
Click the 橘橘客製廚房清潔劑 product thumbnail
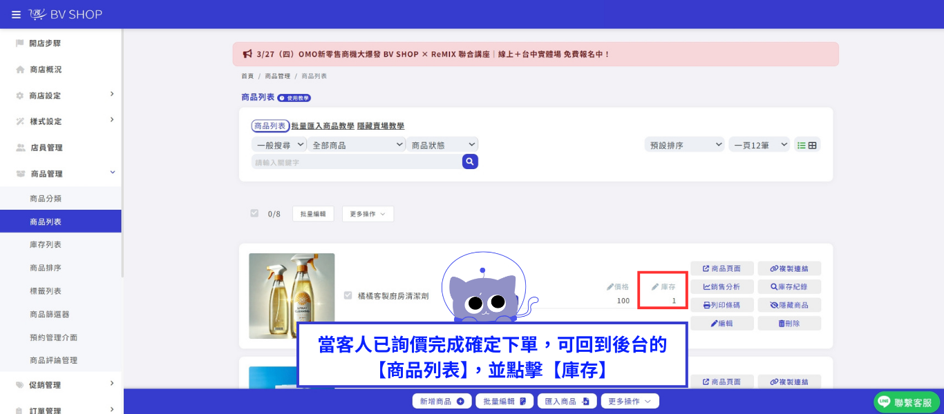click(x=292, y=296)
